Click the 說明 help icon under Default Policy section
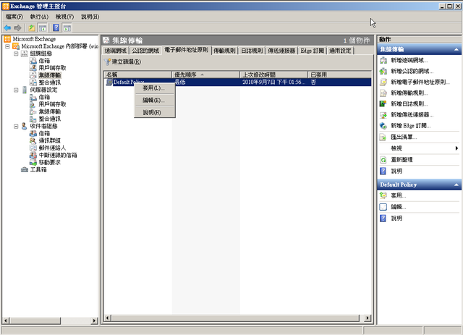The height and width of the screenshot is (335, 463). pyautogui.click(x=383, y=219)
